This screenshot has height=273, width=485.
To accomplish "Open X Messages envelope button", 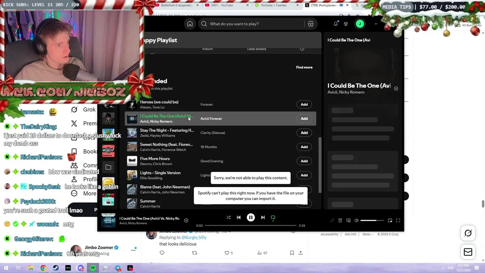I will 468,252.
